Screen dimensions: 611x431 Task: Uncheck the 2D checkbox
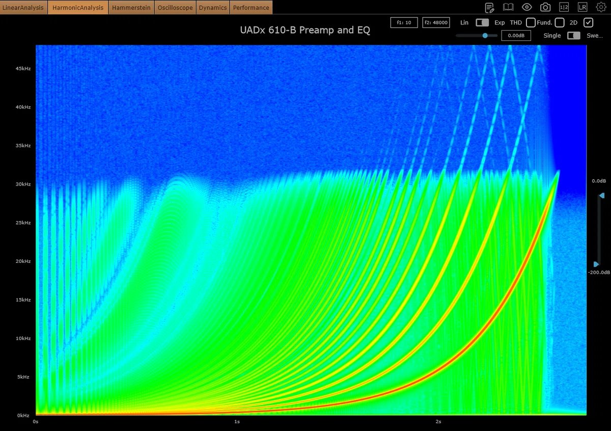588,22
